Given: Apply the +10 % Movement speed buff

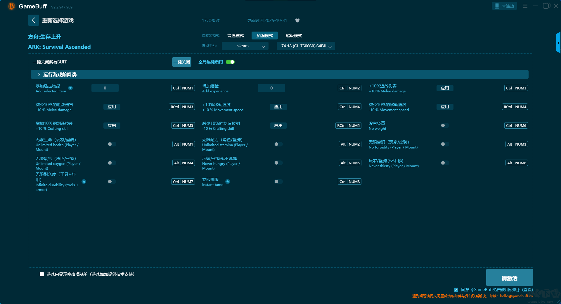Looking at the screenshot, I should click(278, 107).
